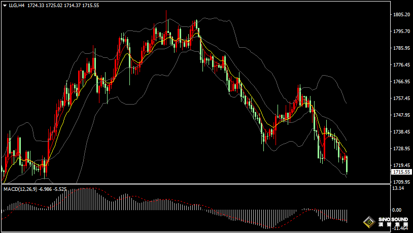The height and width of the screenshot is (233, 413).
Task: Click the LLG,H4 symbol label
Action: tap(17, 5)
